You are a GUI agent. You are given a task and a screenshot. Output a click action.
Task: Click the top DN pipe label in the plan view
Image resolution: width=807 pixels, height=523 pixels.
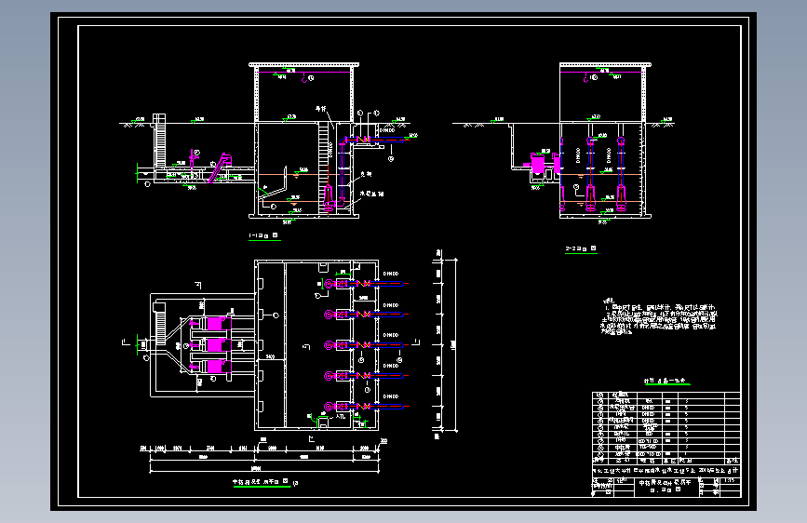pos(391,274)
